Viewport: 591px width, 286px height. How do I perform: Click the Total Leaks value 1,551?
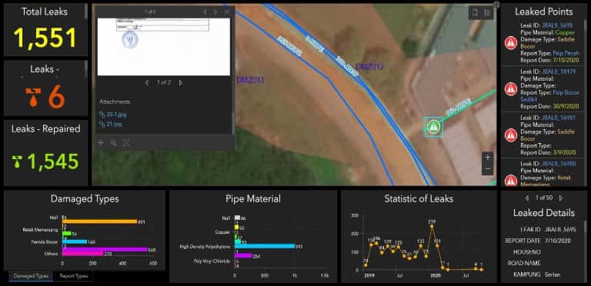(45, 38)
